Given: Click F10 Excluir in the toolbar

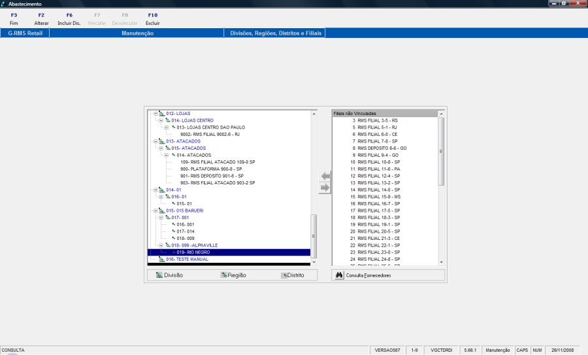Looking at the screenshot, I should 153,19.
